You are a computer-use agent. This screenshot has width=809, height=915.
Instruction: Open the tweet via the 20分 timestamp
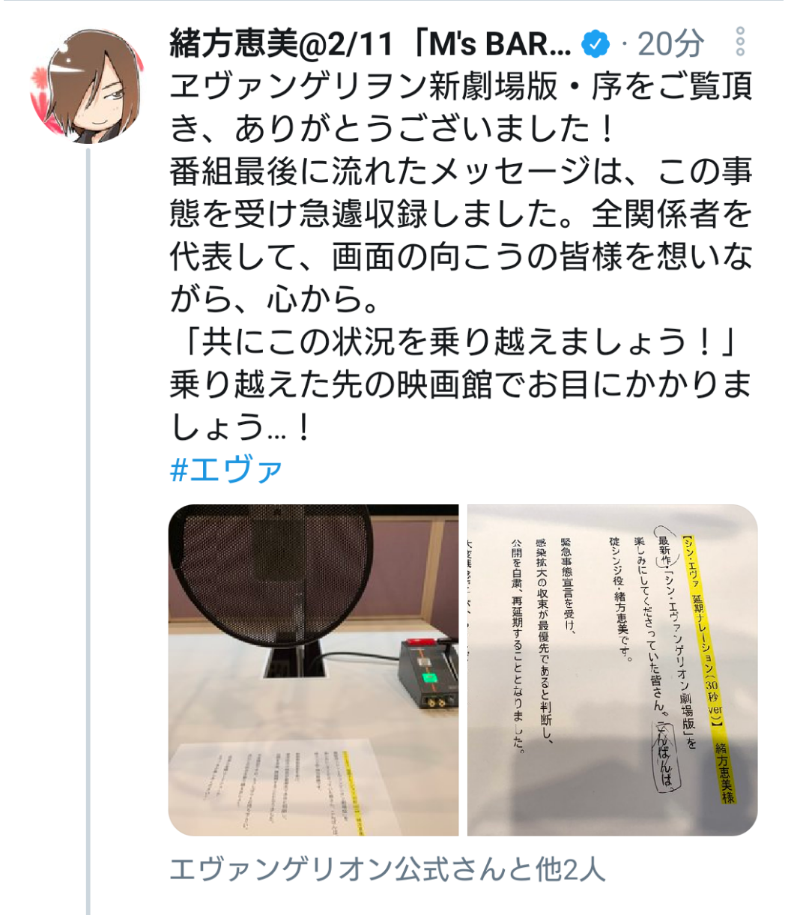[670, 45]
